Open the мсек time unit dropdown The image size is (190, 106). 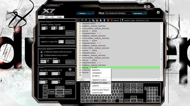(x=48, y=62)
